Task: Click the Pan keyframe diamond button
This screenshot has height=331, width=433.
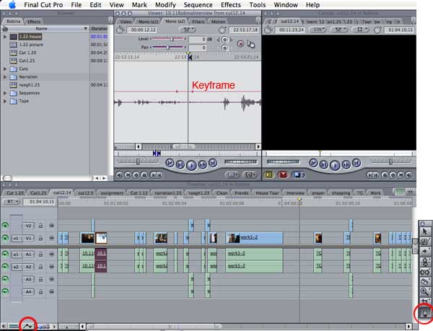Action: pos(224,48)
